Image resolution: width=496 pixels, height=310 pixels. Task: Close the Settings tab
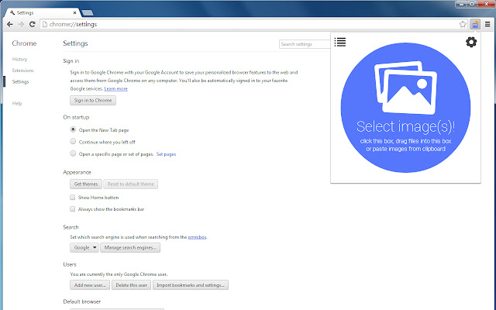click(74, 12)
